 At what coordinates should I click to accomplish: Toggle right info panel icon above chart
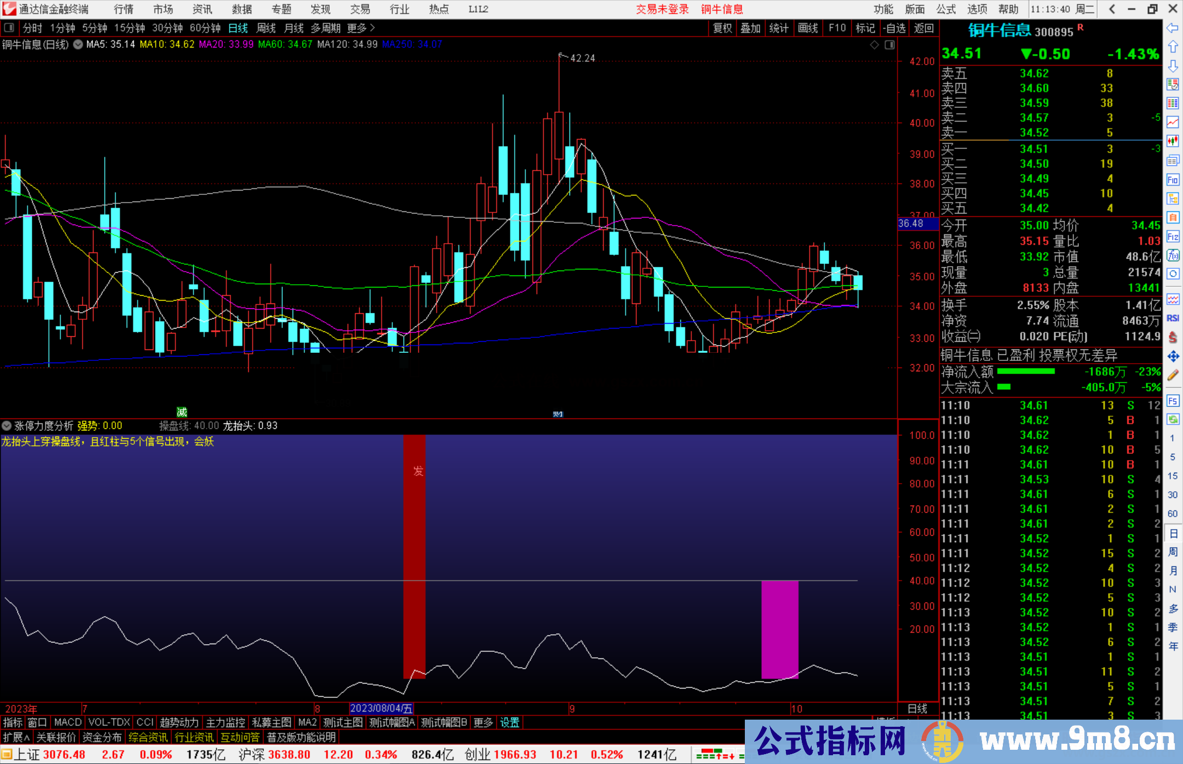(x=890, y=45)
